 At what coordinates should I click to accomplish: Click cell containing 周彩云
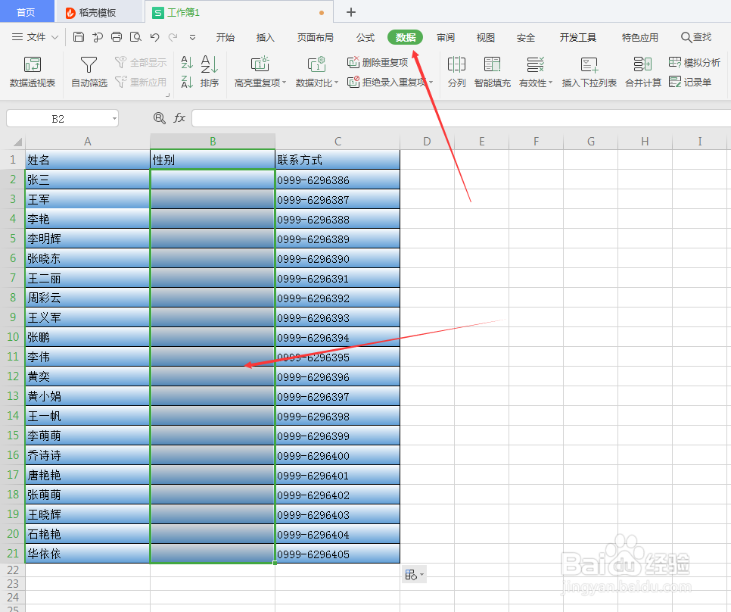pyautogui.click(x=88, y=297)
